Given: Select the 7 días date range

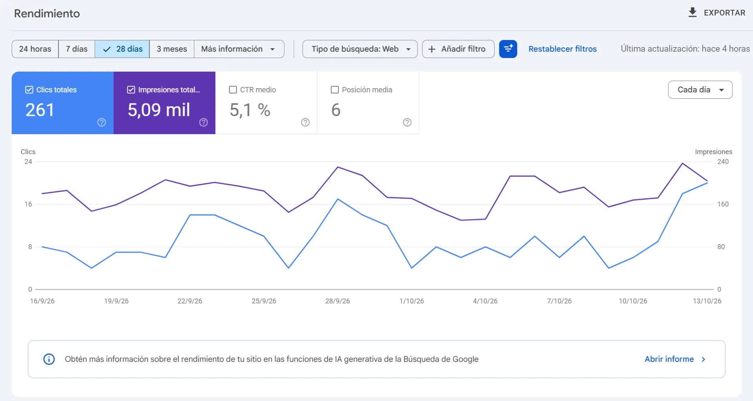Looking at the screenshot, I should click(76, 49).
